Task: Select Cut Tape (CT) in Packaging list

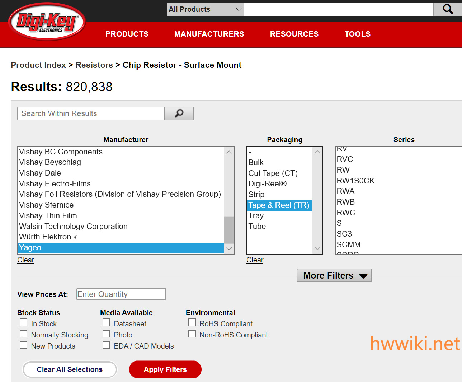Action: pyautogui.click(x=273, y=173)
